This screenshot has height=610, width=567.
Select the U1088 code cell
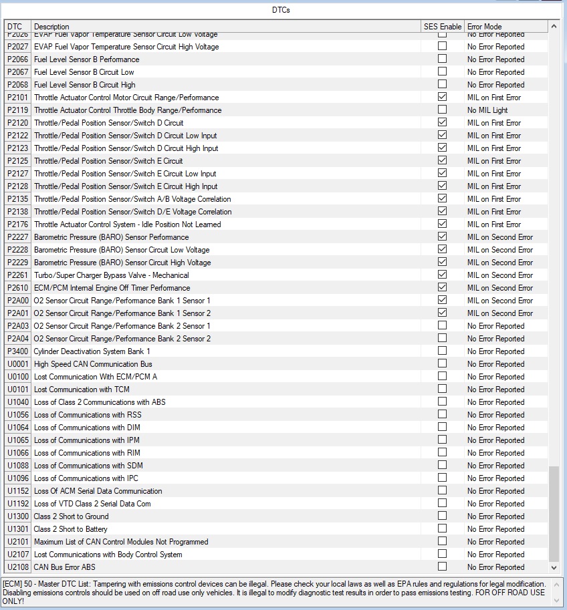tap(18, 466)
